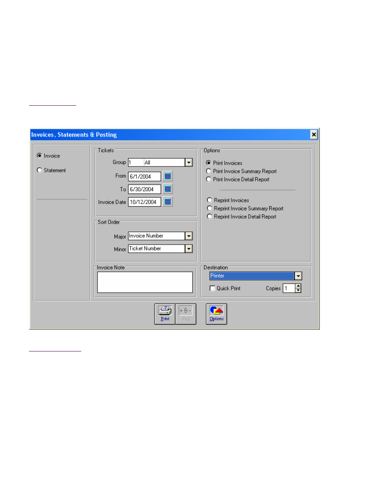Click the Copies number field
Screen dimensions: 369x478
(x=289, y=288)
